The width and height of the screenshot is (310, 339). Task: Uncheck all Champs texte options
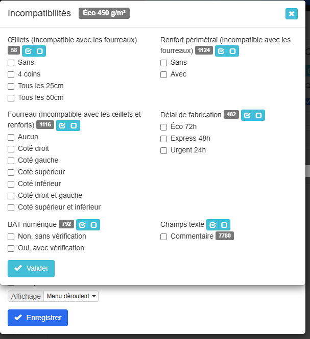point(224,225)
